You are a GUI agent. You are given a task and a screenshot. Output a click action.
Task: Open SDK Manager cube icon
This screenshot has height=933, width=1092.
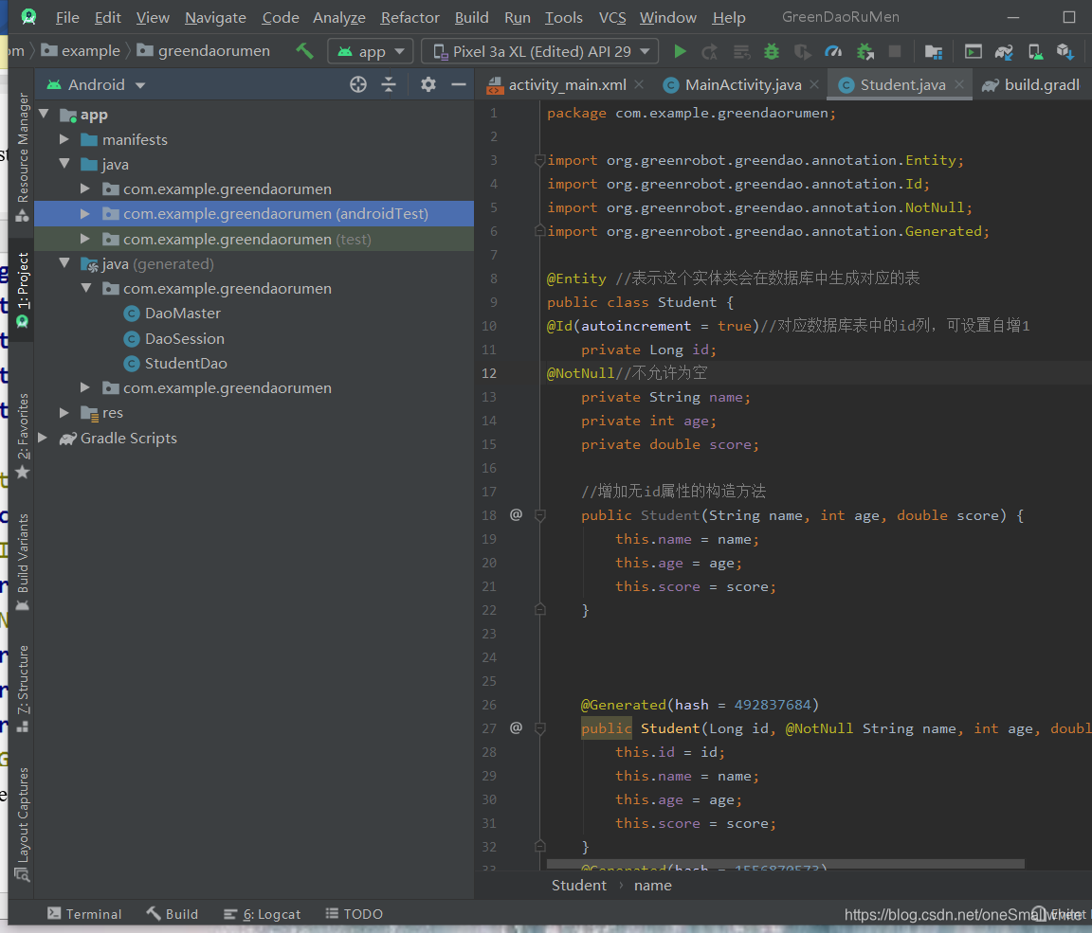pos(1065,51)
